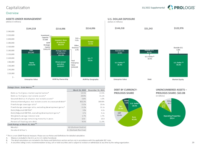The width and height of the screenshot is (199, 149).
Task: Click the 'March 31, 2022' column header
Action: [x=79, y=90]
